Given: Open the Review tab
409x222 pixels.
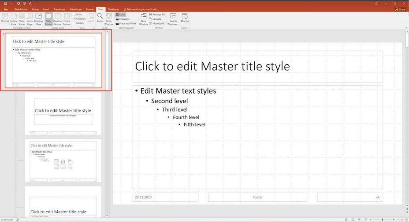Looking at the screenshot, I should point(90,9).
